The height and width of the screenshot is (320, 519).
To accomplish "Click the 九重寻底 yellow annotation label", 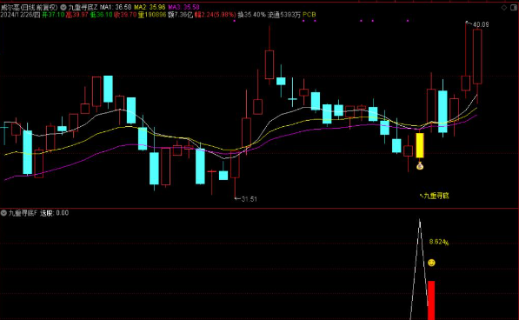I will (436, 196).
